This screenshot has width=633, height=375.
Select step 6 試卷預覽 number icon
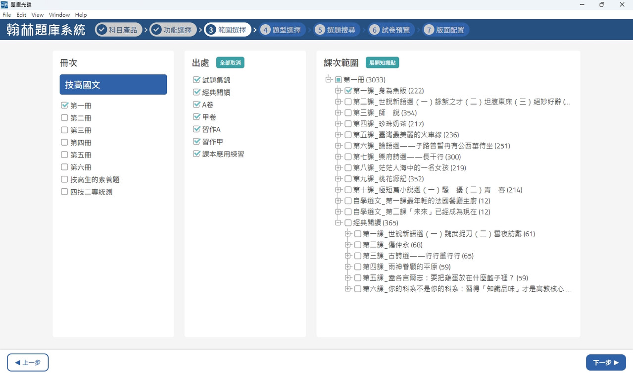pyautogui.click(x=375, y=30)
